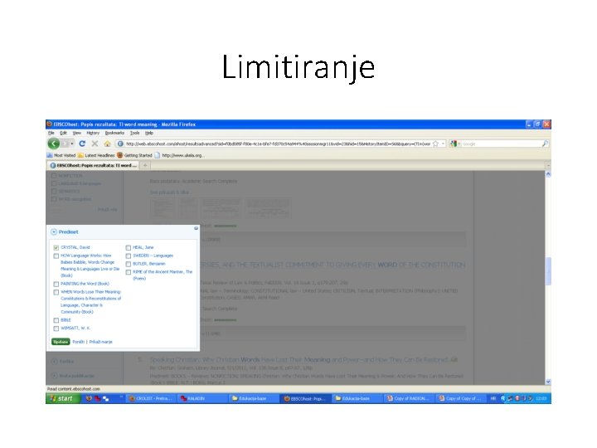The image size is (597, 448).
Task: Run the search with the magnifier icon
Action: (545, 144)
